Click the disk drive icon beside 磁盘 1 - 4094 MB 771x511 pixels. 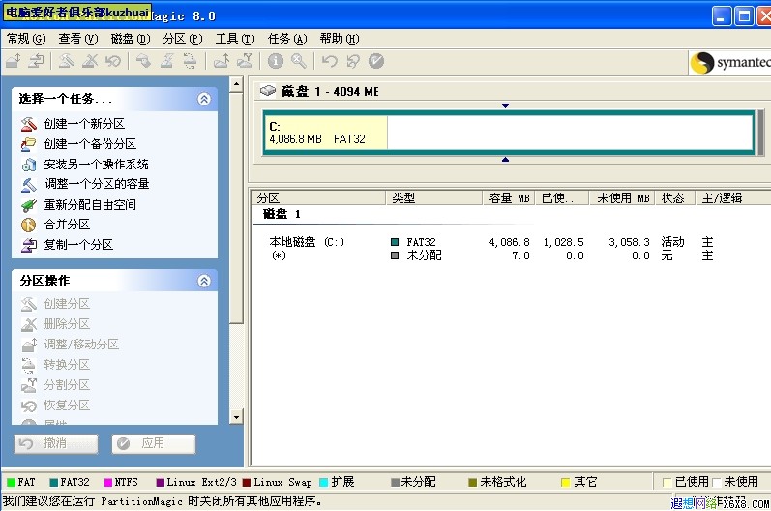[x=268, y=91]
